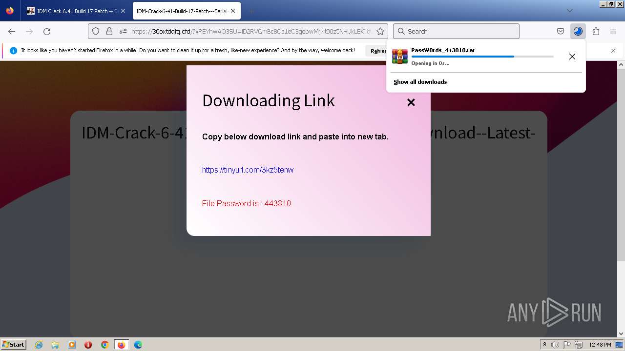Click the Firefox taskbar button
Image resolution: width=625 pixels, height=351 pixels.
tap(121, 345)
